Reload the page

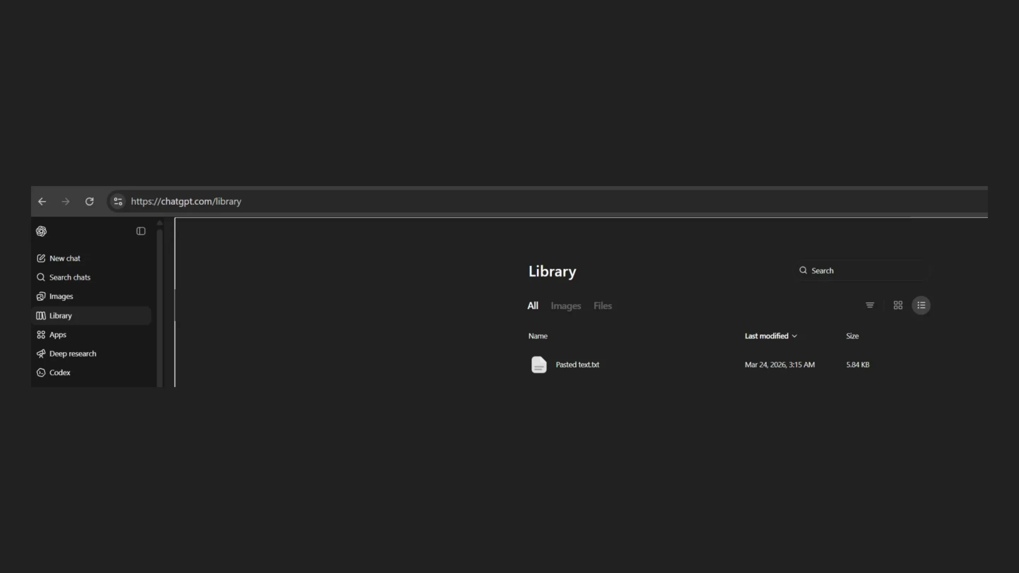tap(90, 202)
